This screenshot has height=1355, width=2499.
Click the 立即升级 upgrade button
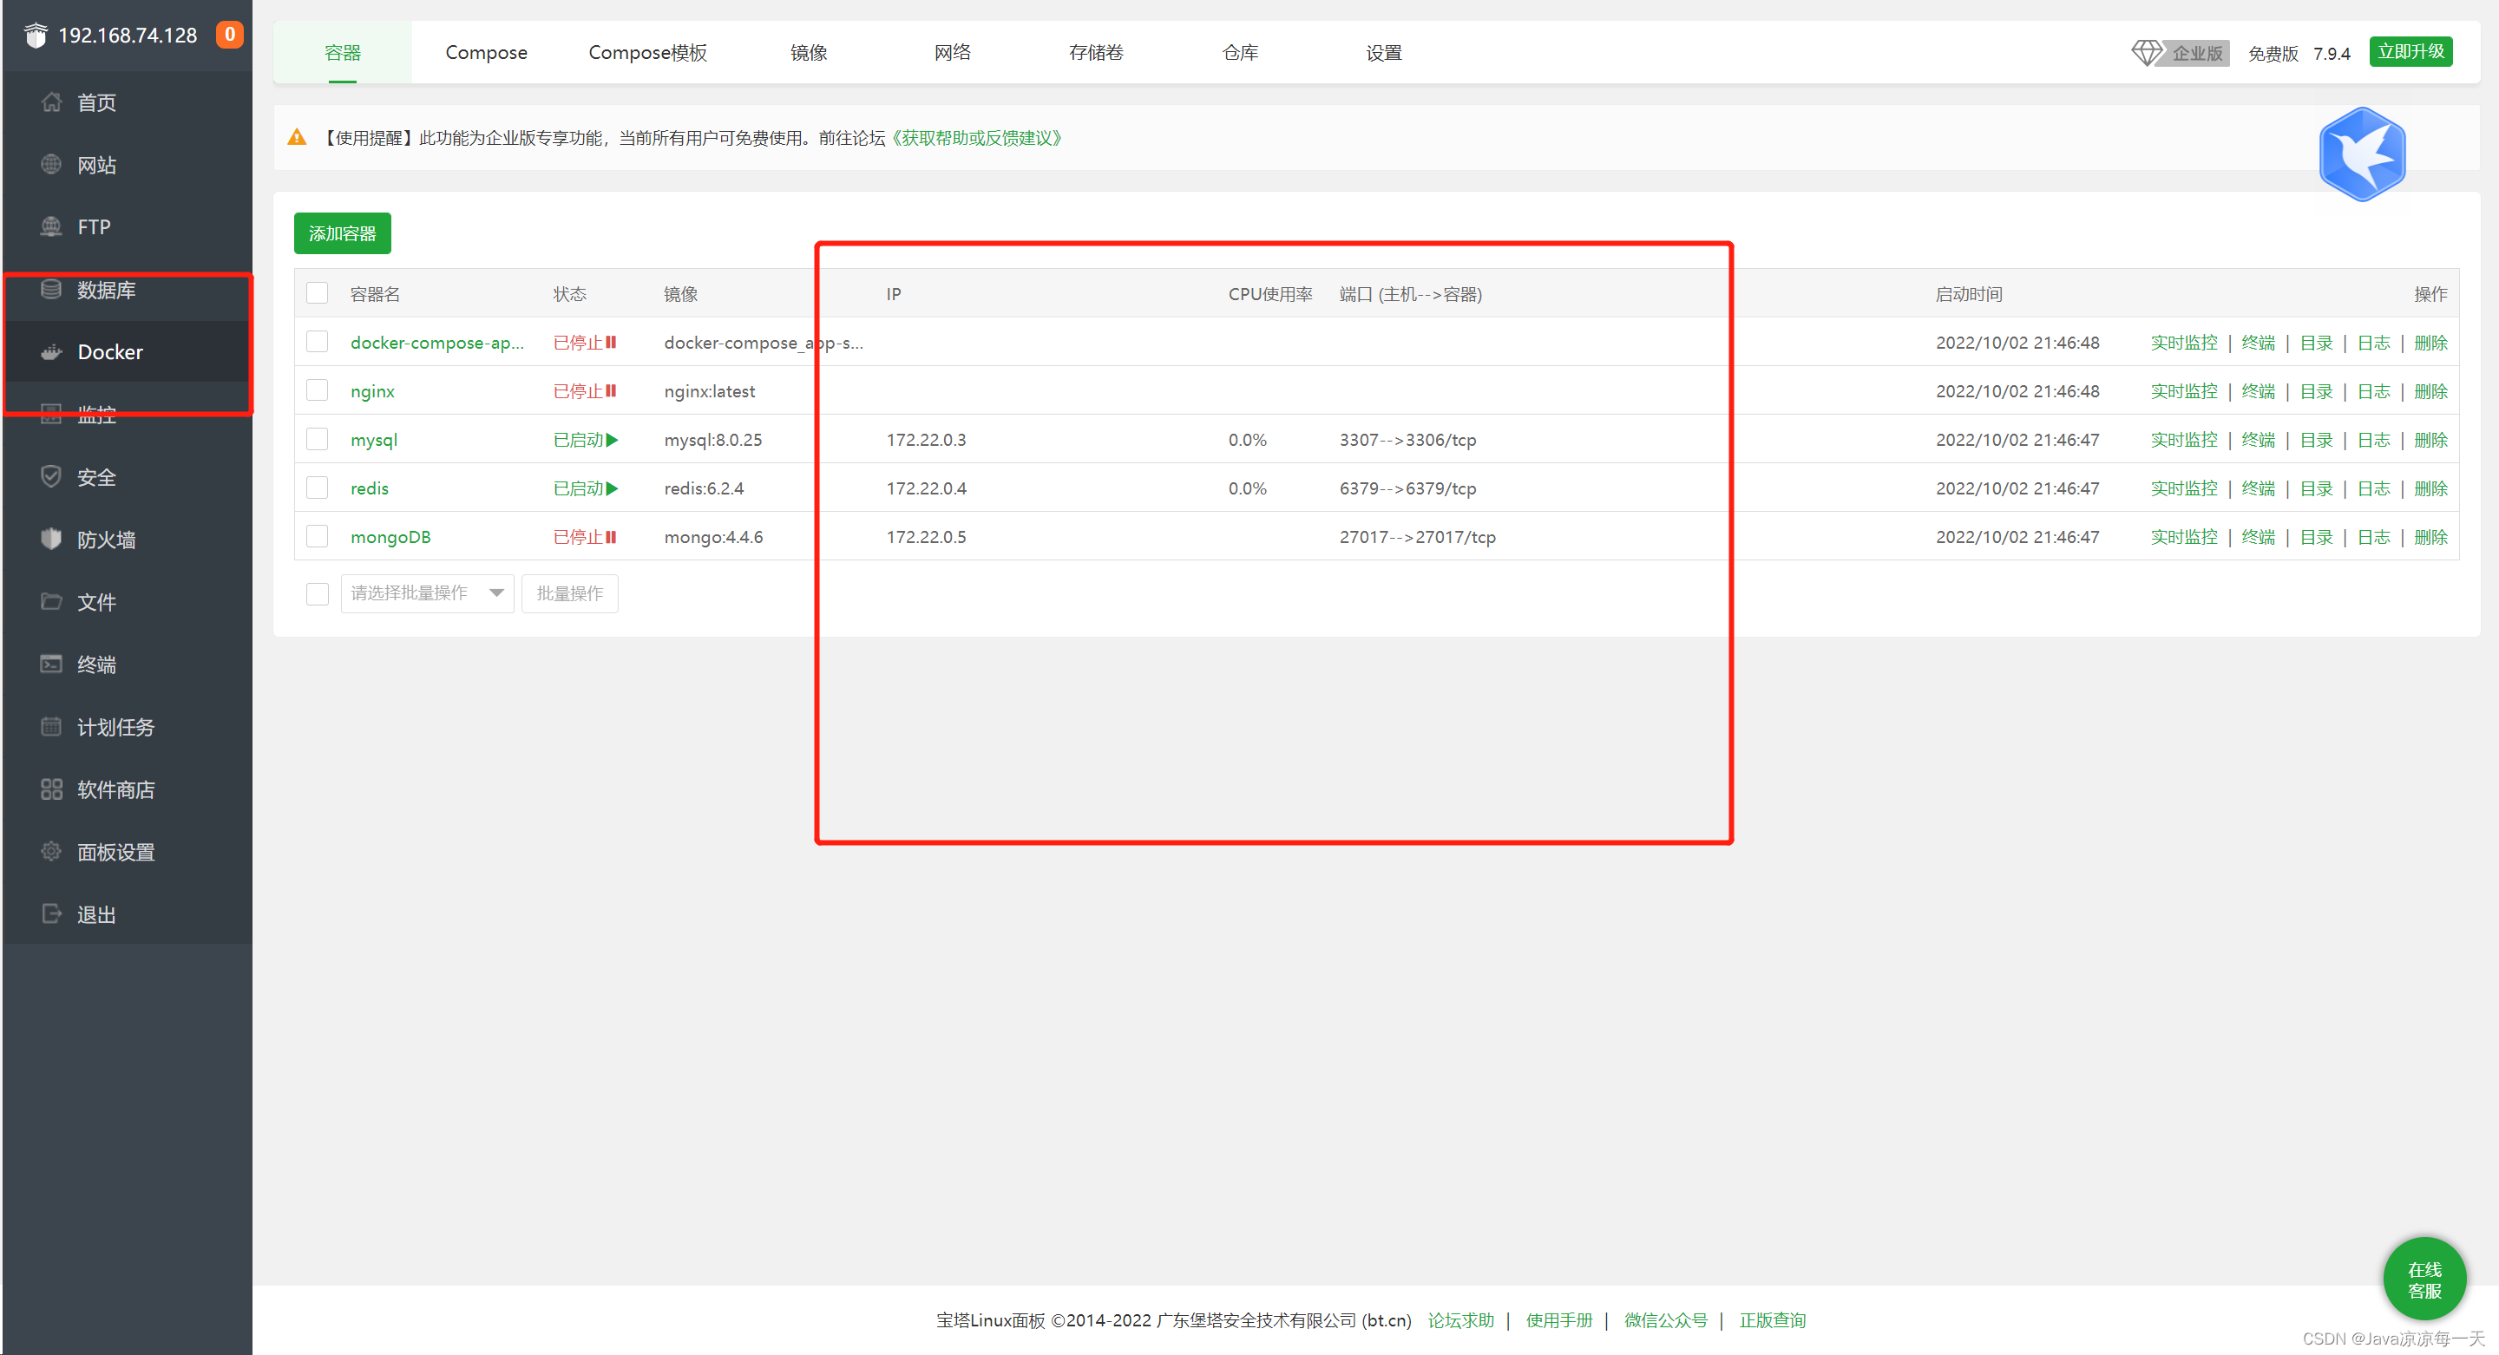[x=2410, y=51]
